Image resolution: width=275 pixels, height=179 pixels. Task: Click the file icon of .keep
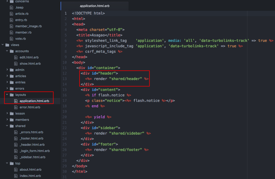click(x=11, y=8)
